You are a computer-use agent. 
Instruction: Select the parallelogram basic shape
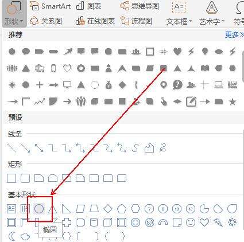[x=80, y=209]
